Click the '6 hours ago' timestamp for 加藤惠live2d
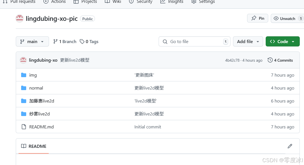 point(283,101)
